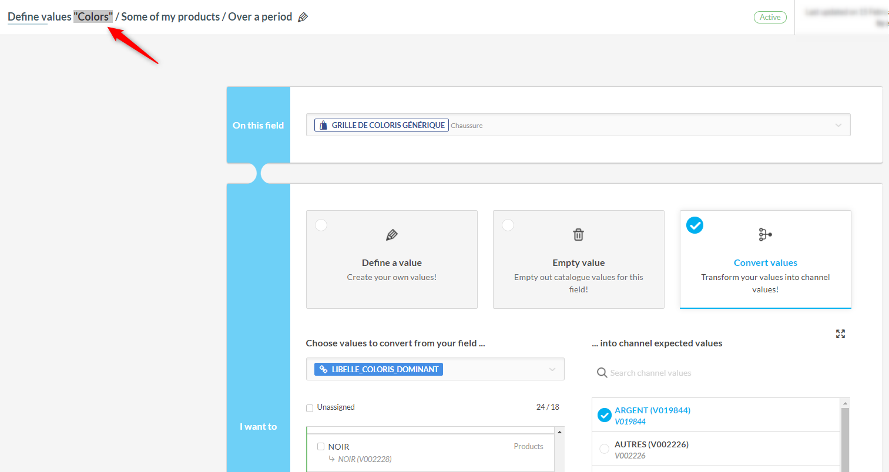Click the Active status badge

click(770, 18)
